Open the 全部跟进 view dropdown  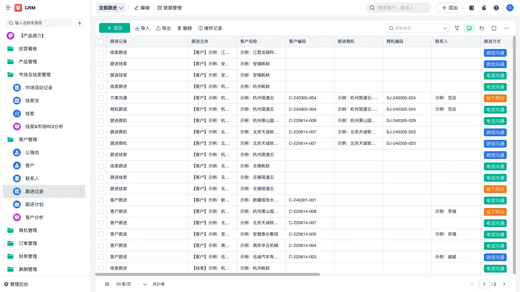point(110,7)
